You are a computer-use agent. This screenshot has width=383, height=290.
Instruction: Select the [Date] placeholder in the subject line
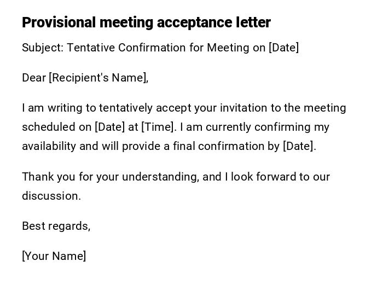coord(283,48)
